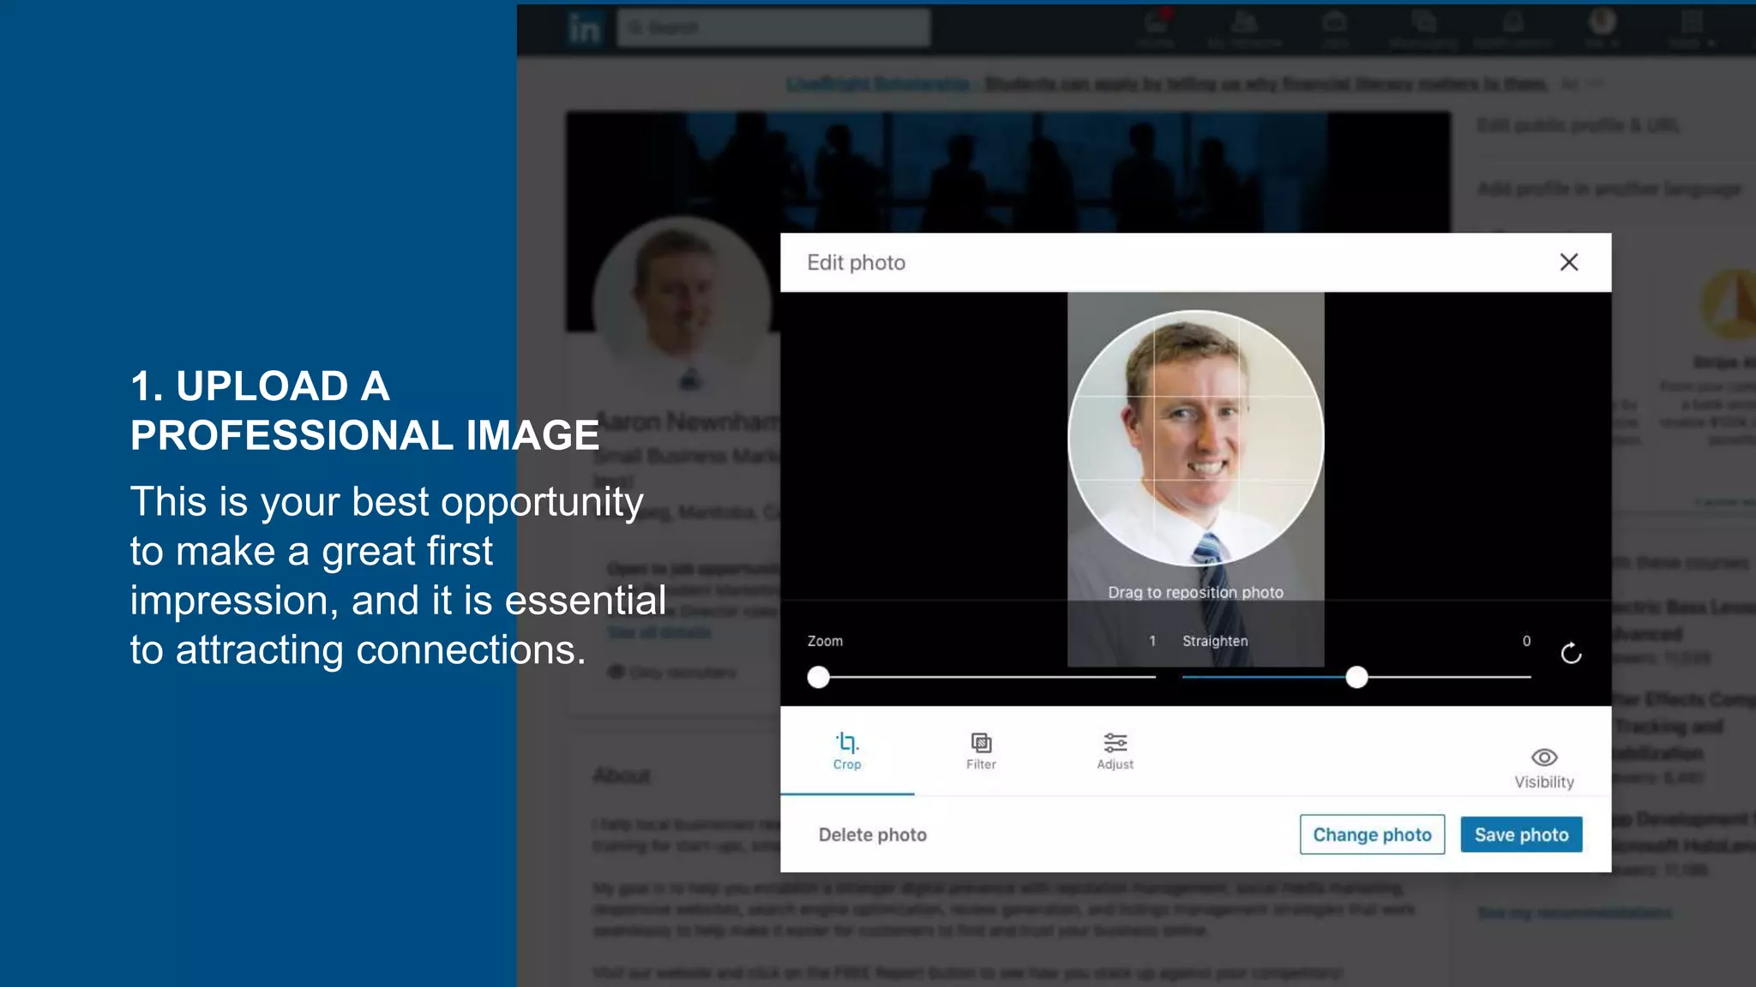1756x987 pixels.
Task: Open the Adjust tab
Action: [x=1115, y=751]
